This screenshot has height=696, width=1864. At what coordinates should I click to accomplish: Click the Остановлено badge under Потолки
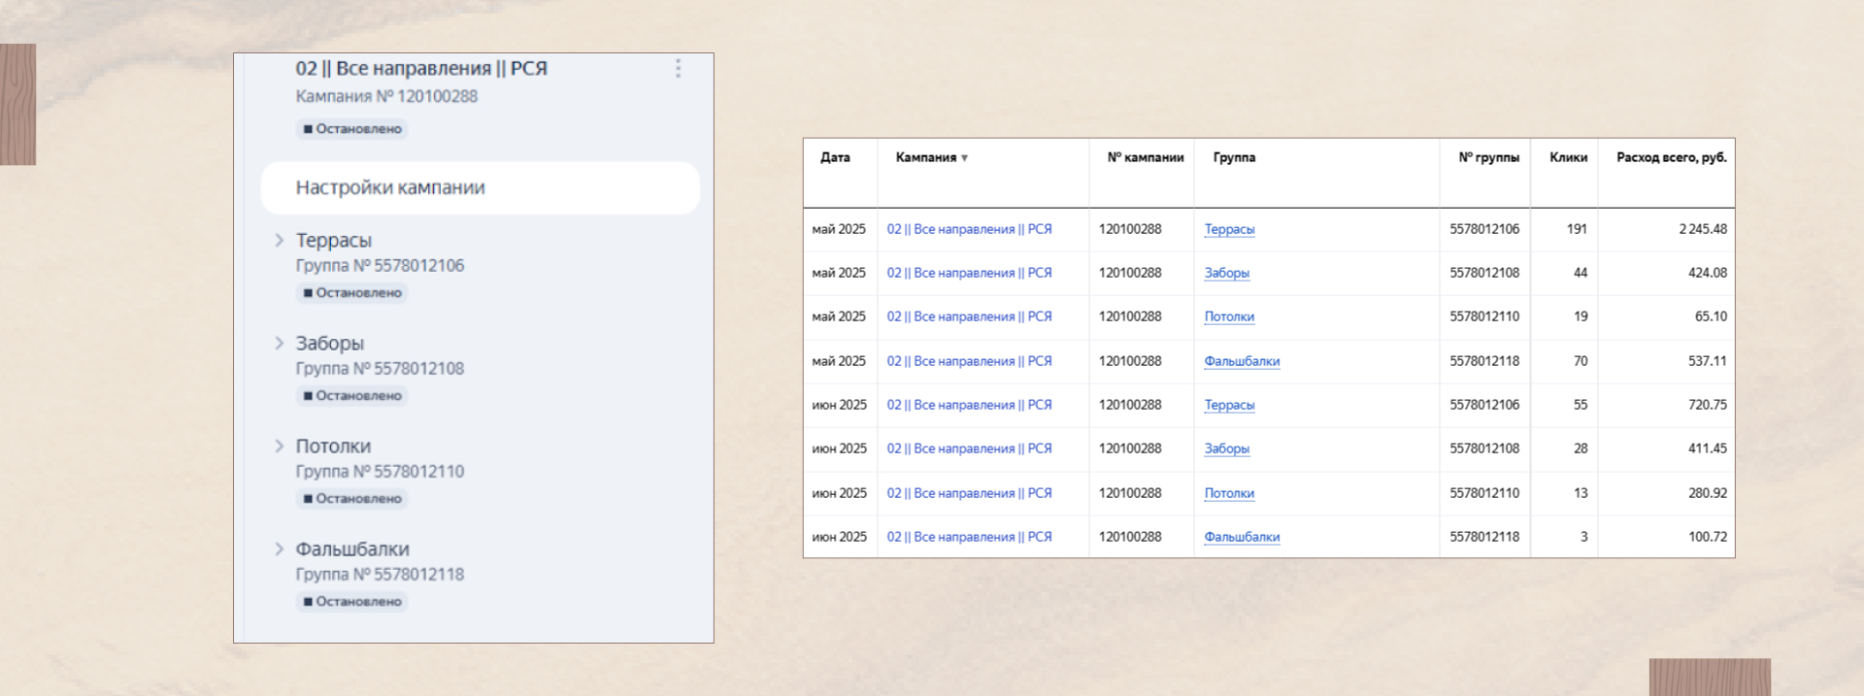click(351, 498)
